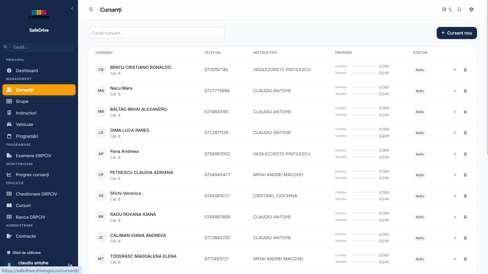
Task: Open Ghid de utilizare link
Action: pos(24,253)
